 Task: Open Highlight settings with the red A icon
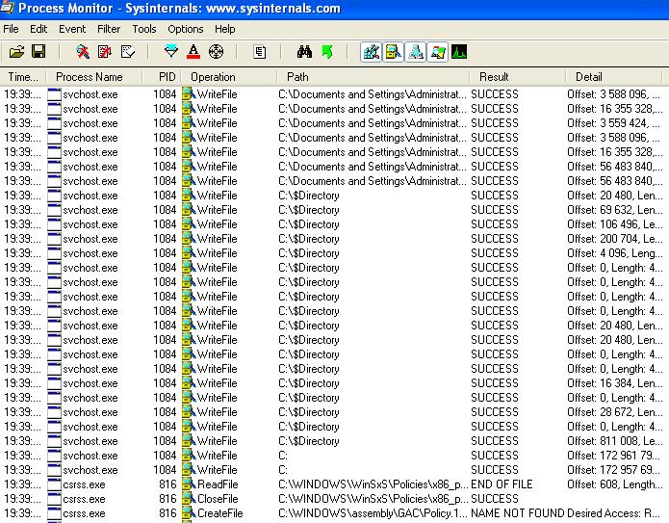point(193,52)
